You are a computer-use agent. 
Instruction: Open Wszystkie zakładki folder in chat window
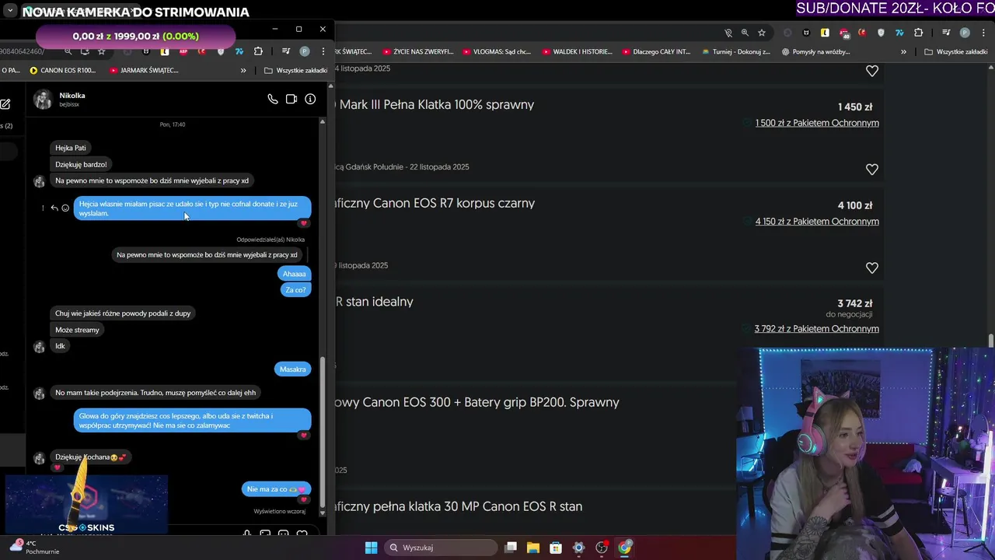click(x=295, y=70)
